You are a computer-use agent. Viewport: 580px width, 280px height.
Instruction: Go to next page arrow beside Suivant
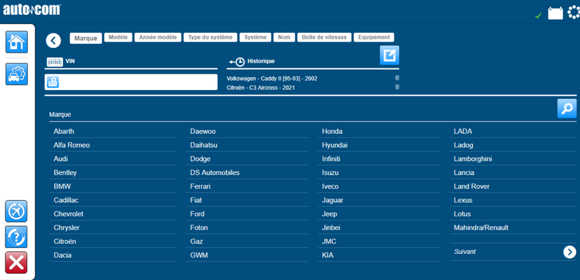coord(570,252)
